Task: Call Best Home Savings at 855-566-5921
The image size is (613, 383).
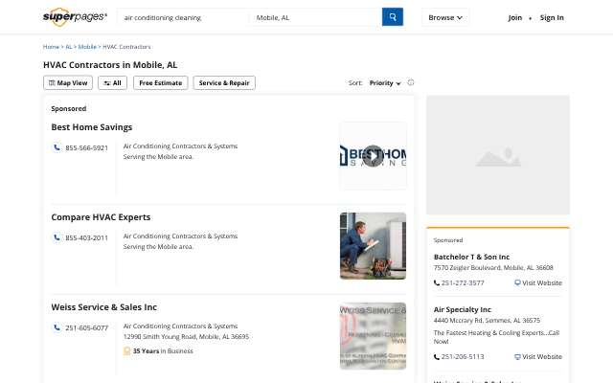Action: [86, 148]
